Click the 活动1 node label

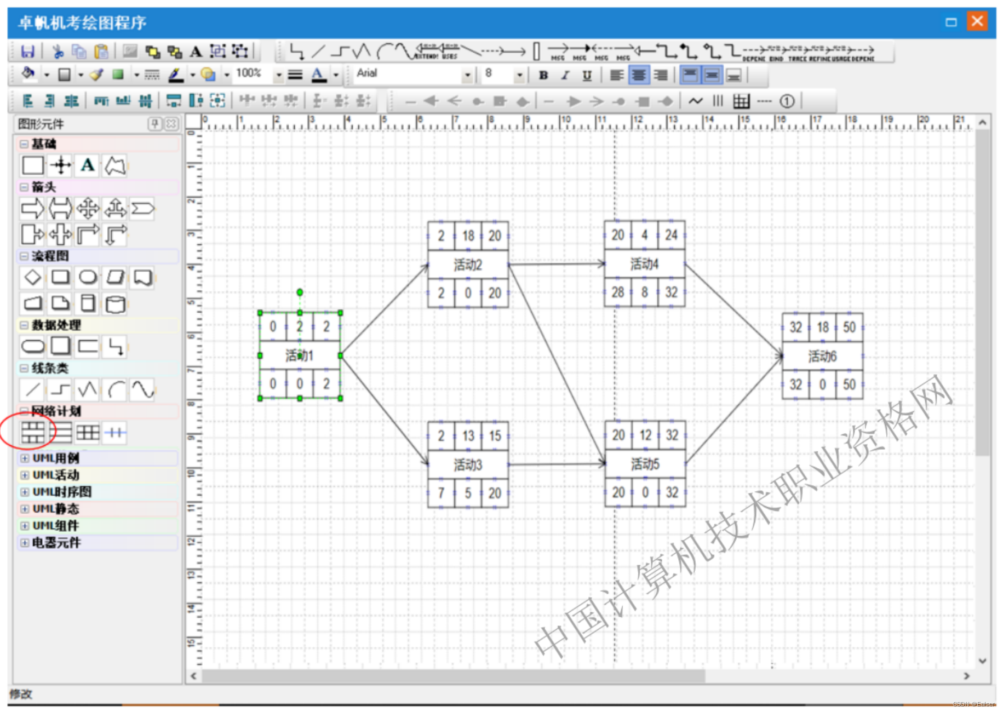(x=299, y=356)
